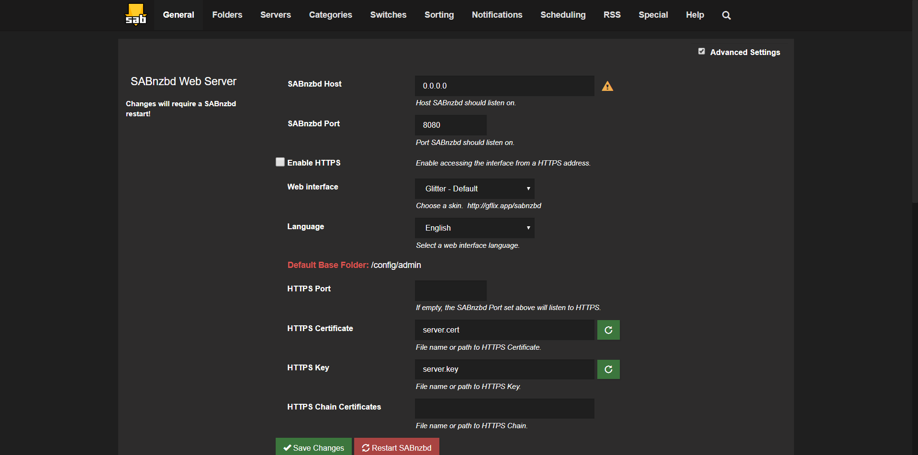This screenshot has height=455, width=918.
Task: Follow the gflix.app/sabnzbd skin link
Action: (504, 206)
